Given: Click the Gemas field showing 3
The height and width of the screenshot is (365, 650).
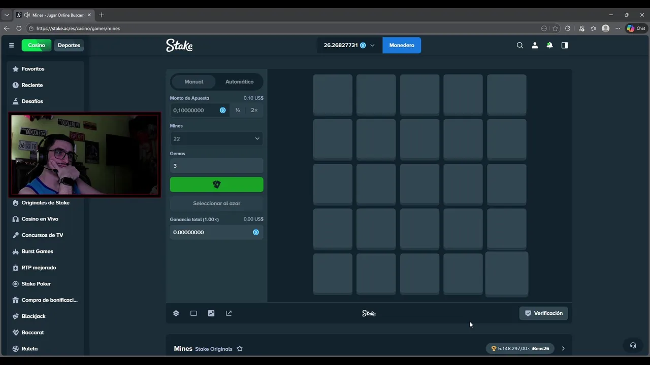Looking at the screenshot, I should tap(216, 166).
